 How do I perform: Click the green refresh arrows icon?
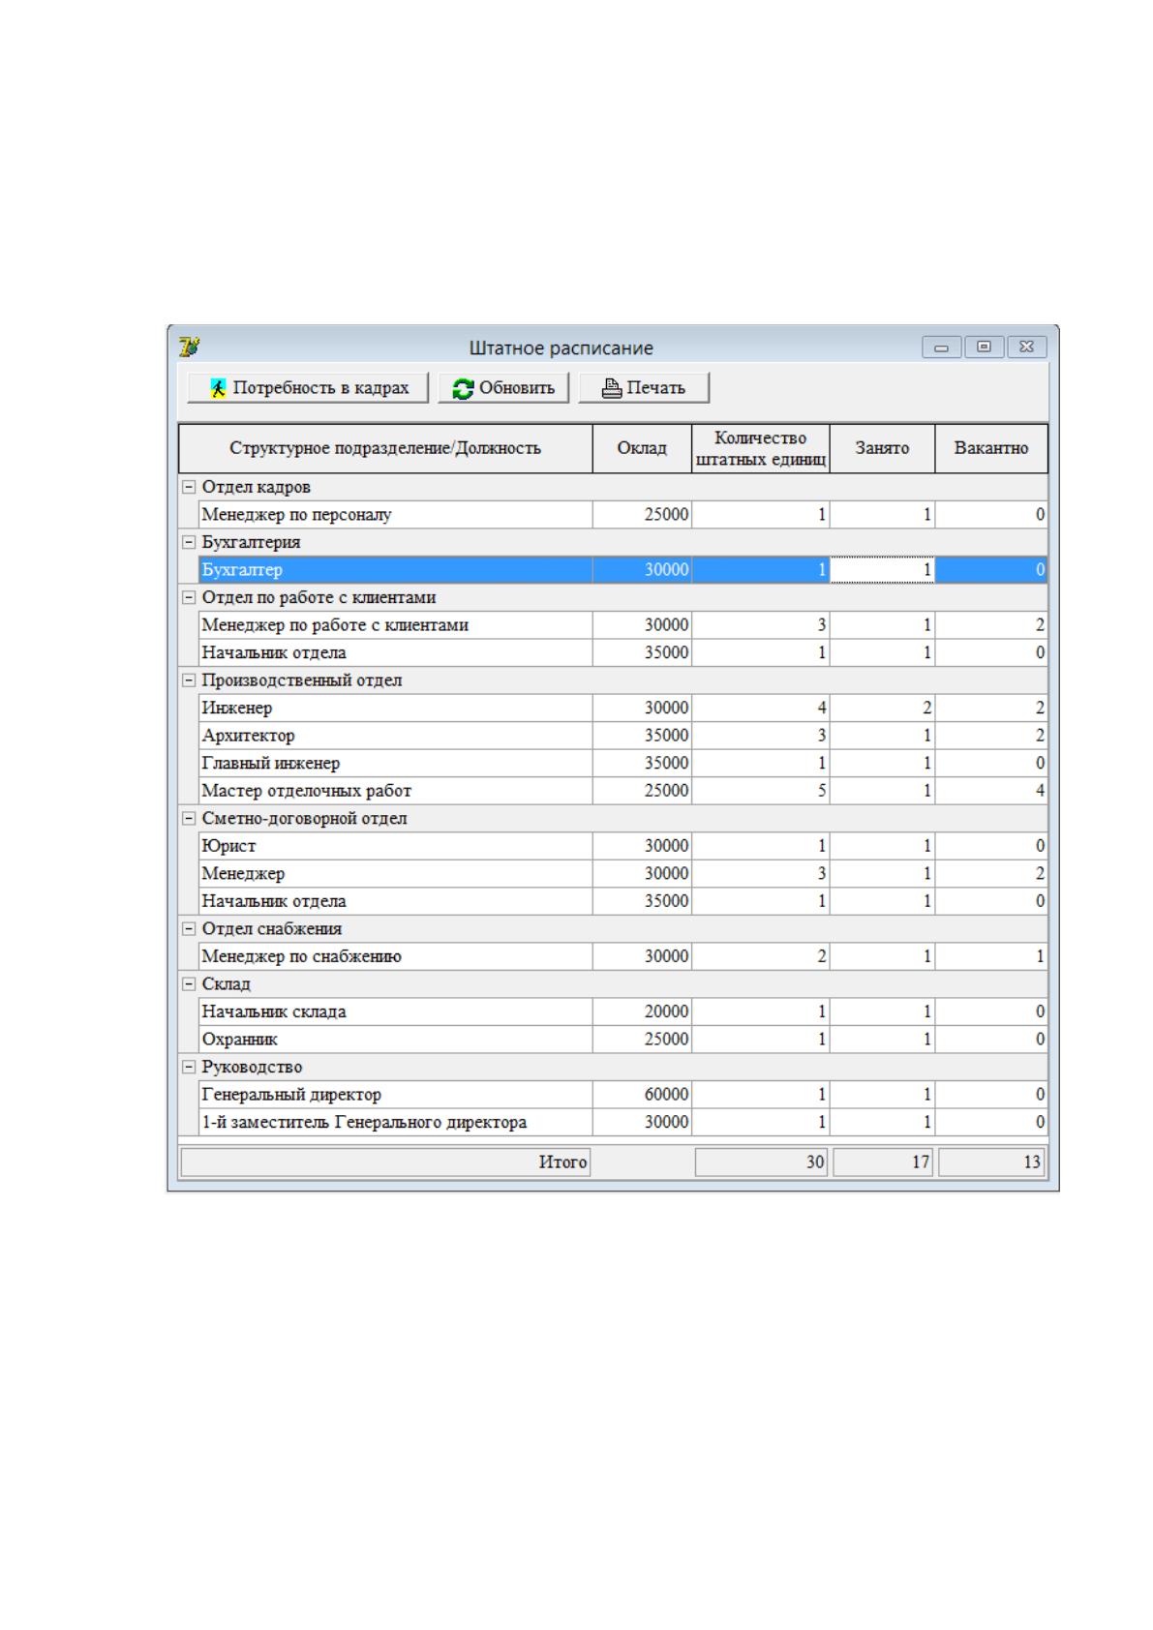point(464,388)
